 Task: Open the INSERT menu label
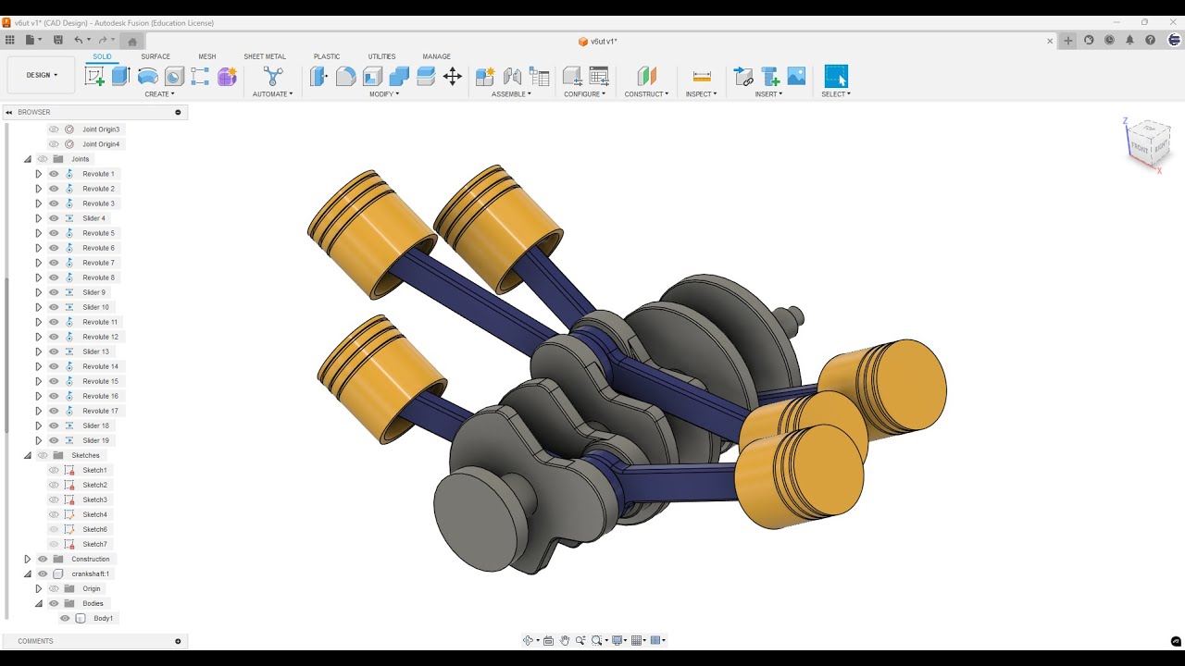(x=768, y=94)
